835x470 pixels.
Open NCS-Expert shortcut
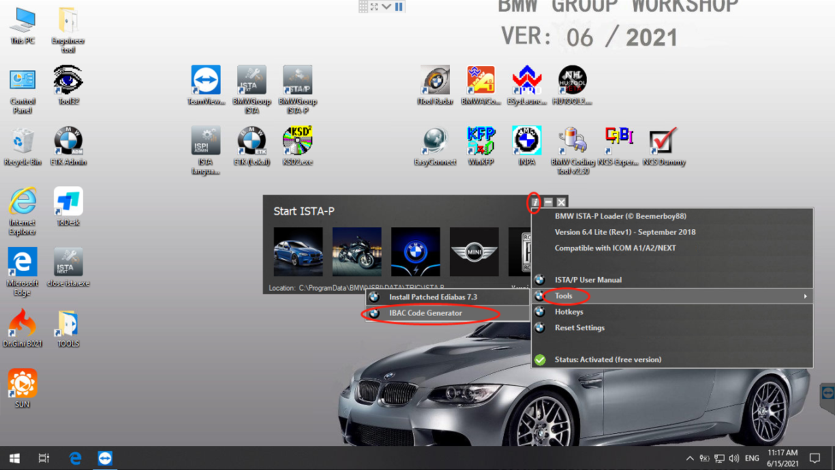(619, 146)
